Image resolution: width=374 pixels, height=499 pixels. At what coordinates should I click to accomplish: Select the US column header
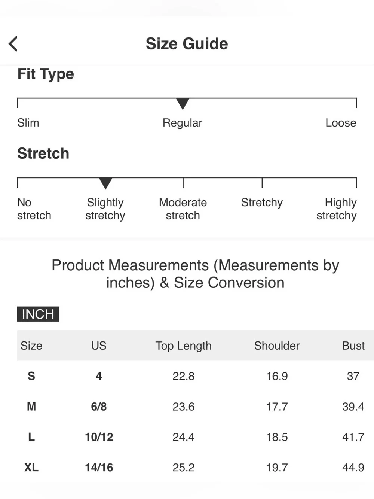99,346
